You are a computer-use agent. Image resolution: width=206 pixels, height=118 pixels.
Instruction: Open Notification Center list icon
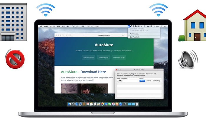point(165,26)
